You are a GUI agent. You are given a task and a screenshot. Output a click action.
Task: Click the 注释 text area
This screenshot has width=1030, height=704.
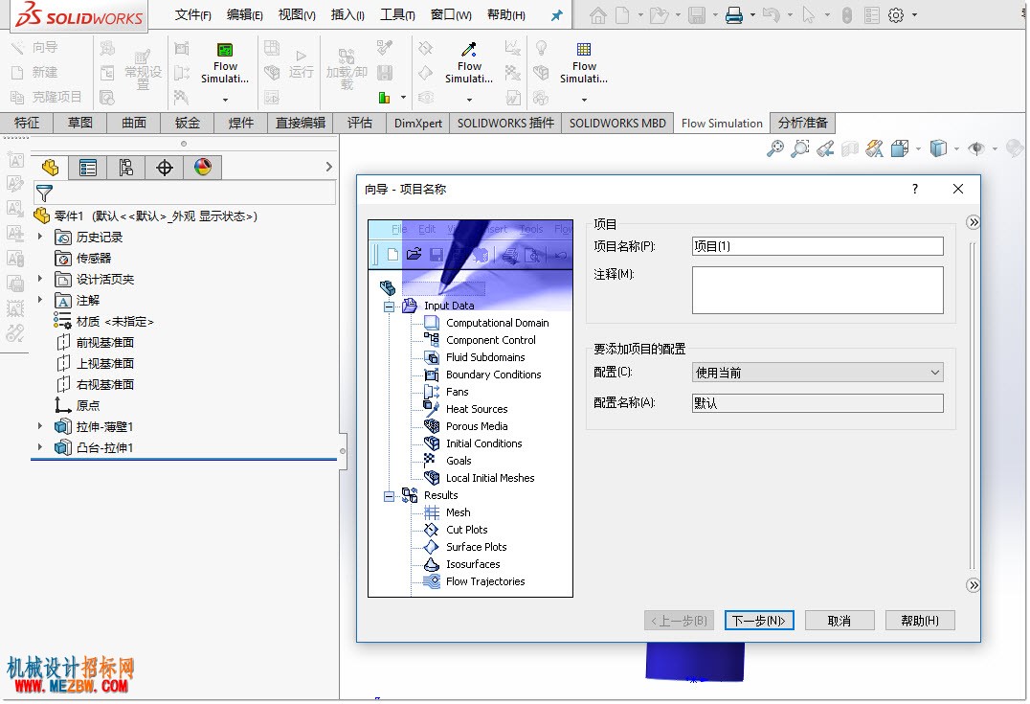click(817, 290)
